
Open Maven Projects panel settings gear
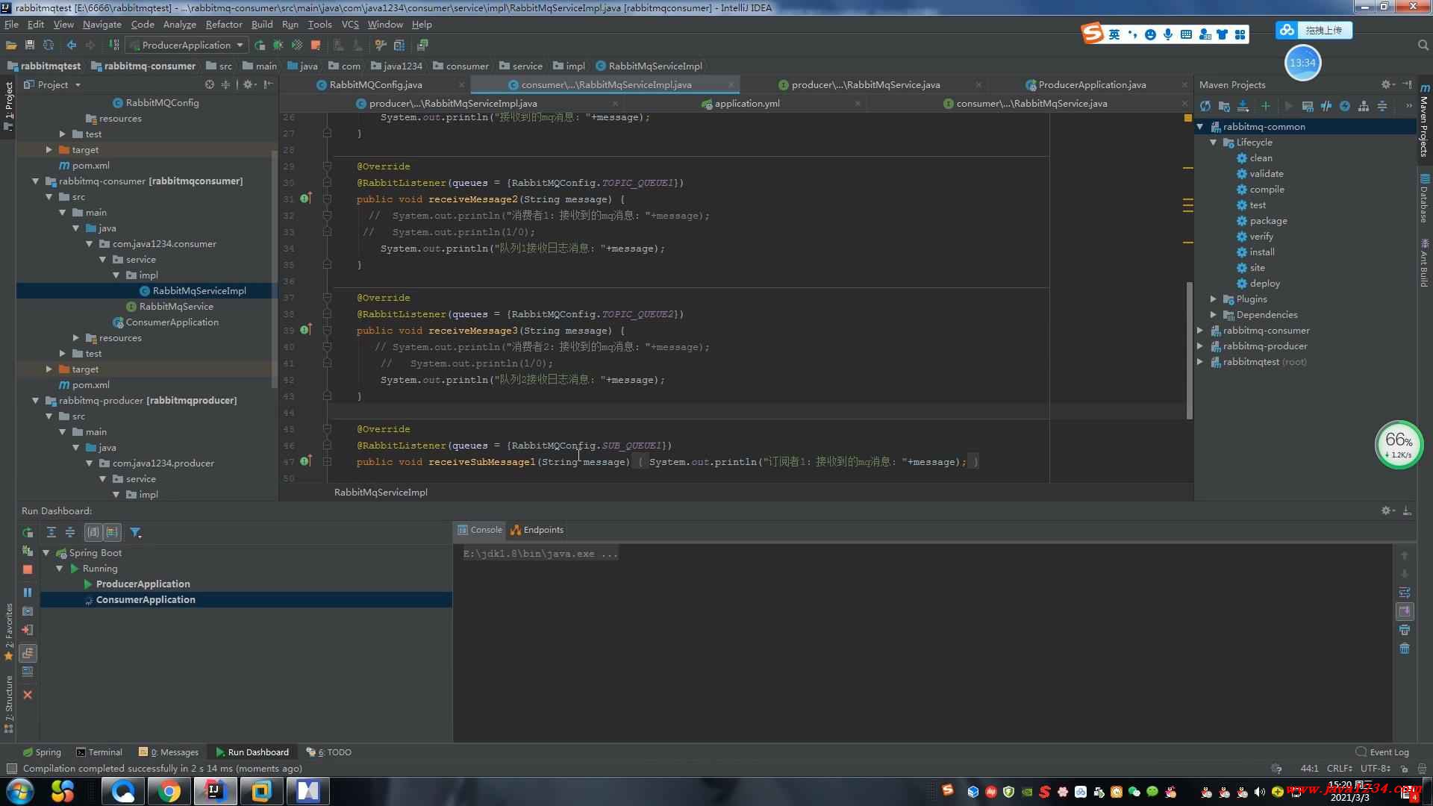1387,84
